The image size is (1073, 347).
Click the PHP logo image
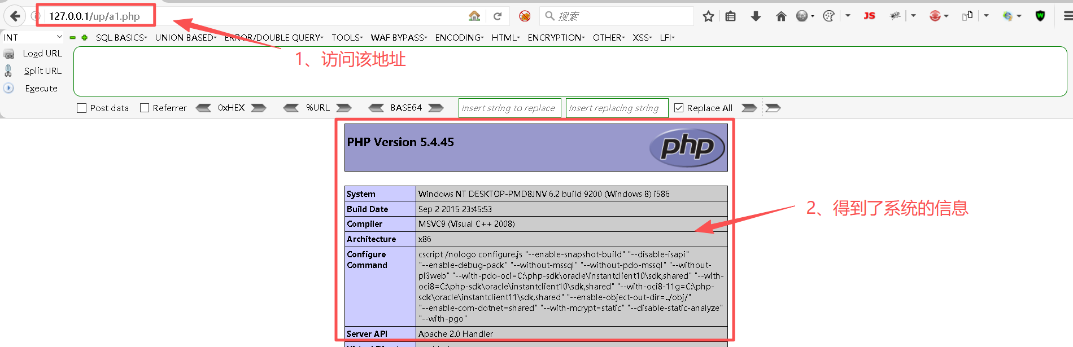click(687, 148)
